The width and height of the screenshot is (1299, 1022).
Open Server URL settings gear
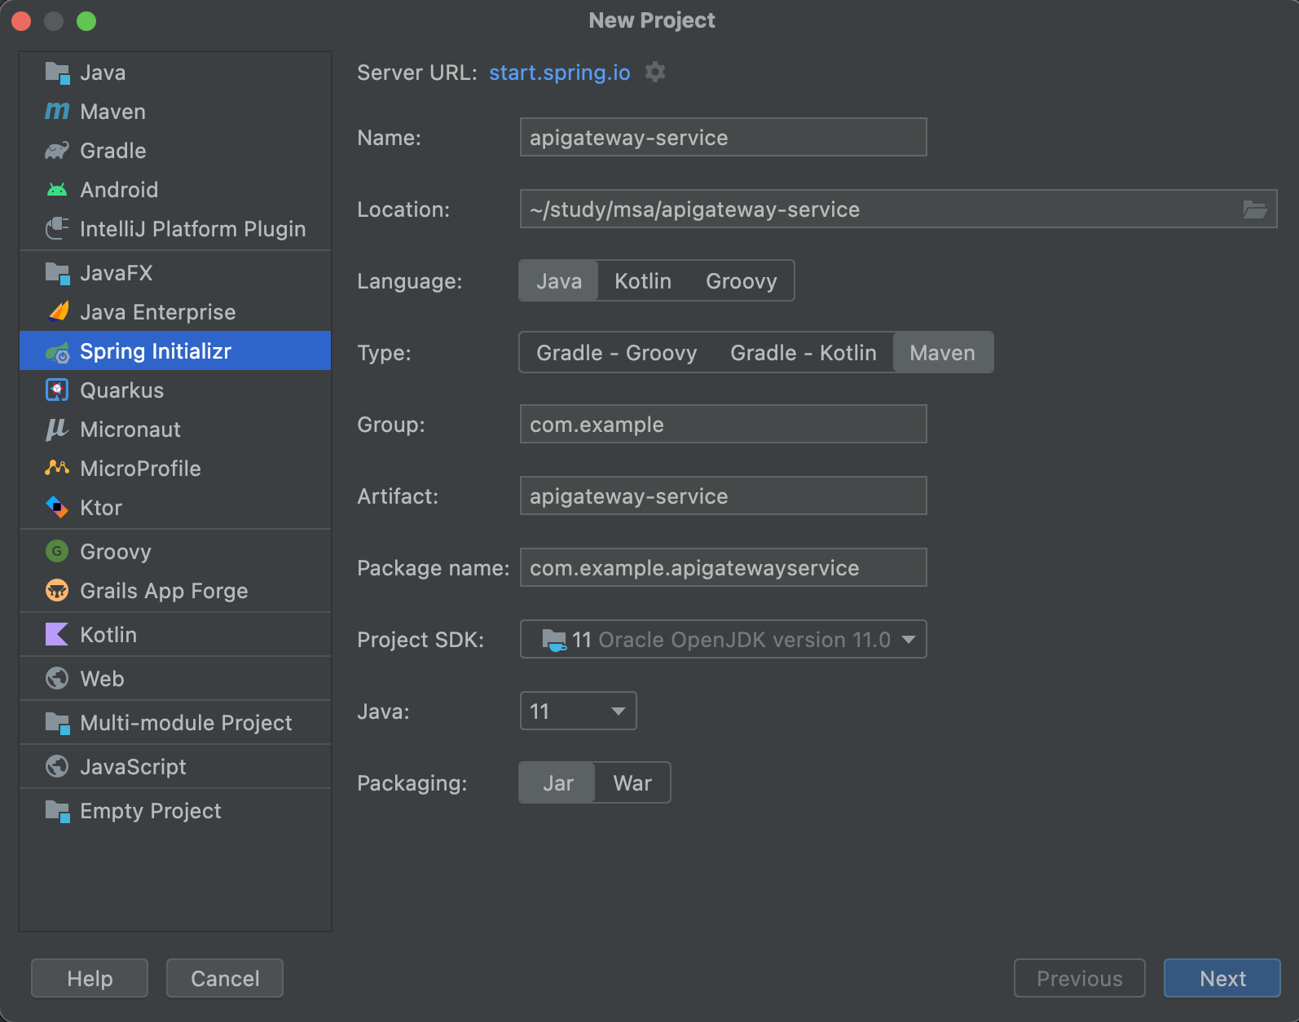[655, 73]
